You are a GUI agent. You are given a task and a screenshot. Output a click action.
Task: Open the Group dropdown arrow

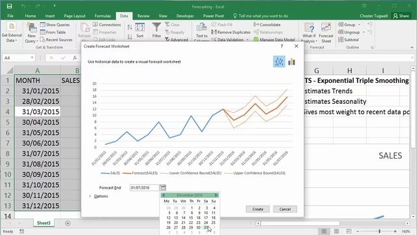tap(359, 25)
